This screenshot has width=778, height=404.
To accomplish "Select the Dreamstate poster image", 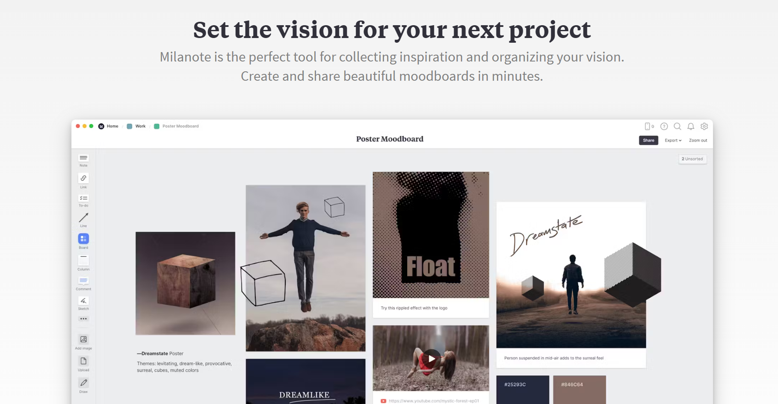I will [571, 275].
